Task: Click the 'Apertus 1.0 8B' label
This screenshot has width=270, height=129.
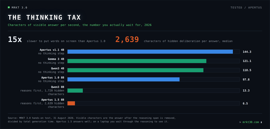Action: point(53,78)
